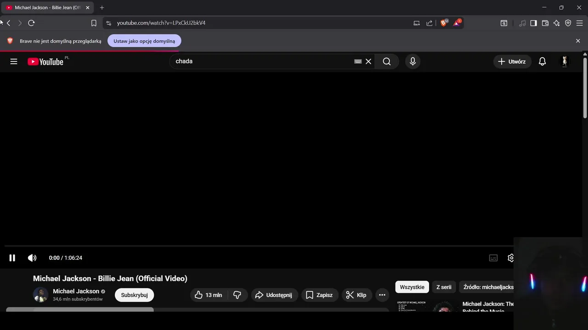588x330 pixels.
Task: Mute the video volume
Action: coord(32,258)
